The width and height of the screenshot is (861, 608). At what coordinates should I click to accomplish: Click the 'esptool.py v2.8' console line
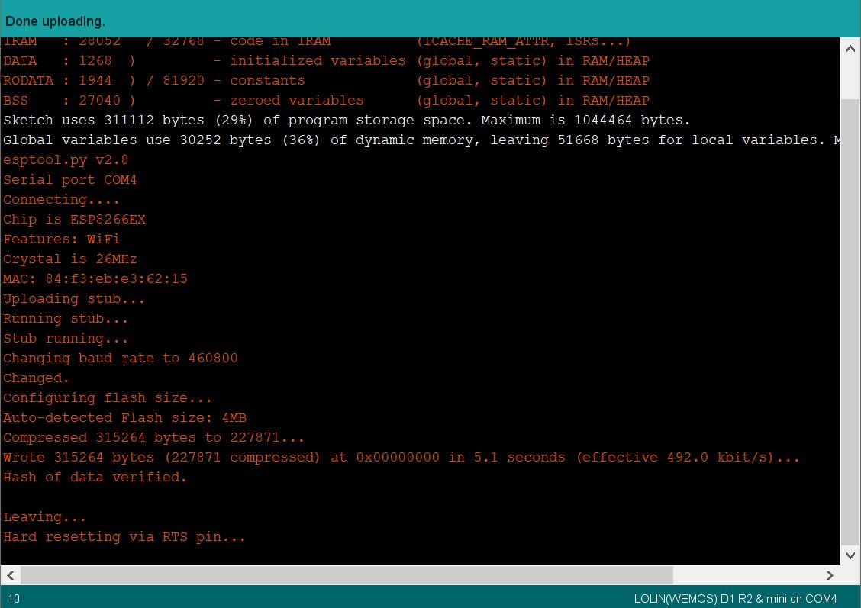click(x=65, y=159)
